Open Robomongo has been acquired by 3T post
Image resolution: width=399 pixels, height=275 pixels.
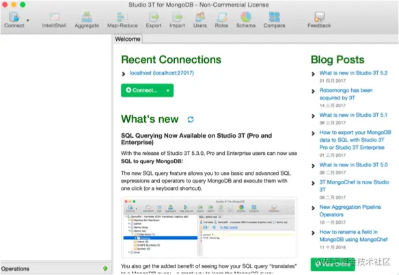(346, 94)
